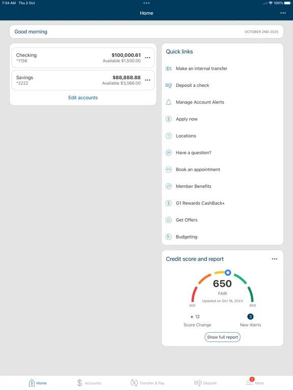Tap the Home house icon in bottom bar

click(x=32, y=383)
